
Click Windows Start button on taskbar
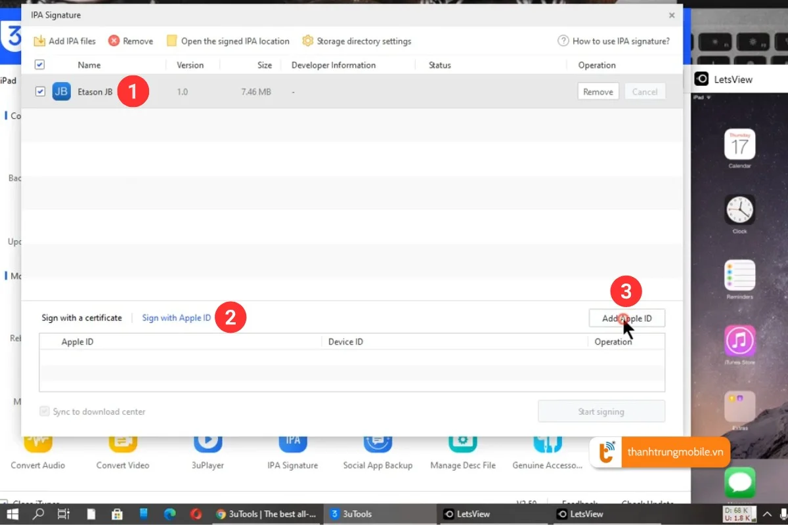pyautogui.click(x=12, y=514)
